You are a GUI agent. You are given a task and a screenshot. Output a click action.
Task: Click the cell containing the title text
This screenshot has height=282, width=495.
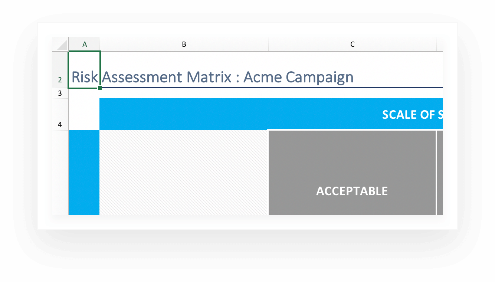pos(212,77)
